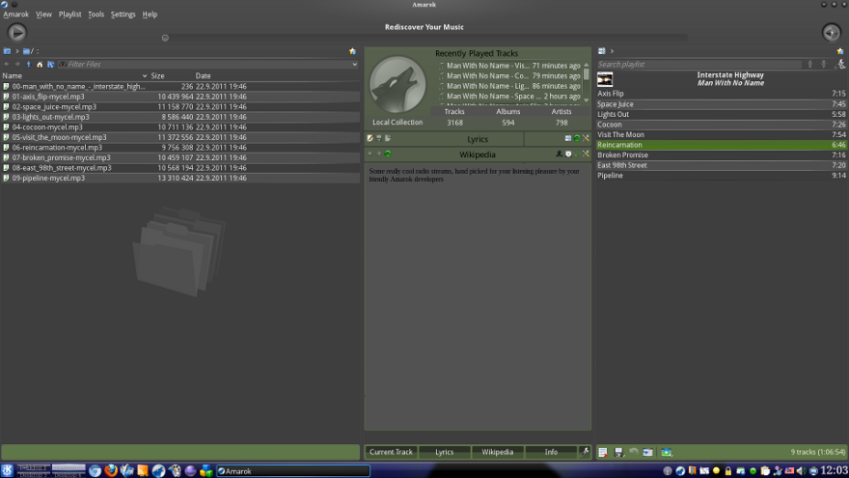Sort files by the Size column header
This screenshot has width=849, height=478.
[157, 76]
